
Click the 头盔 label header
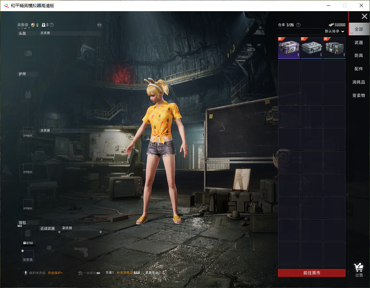tap(22, 33)
